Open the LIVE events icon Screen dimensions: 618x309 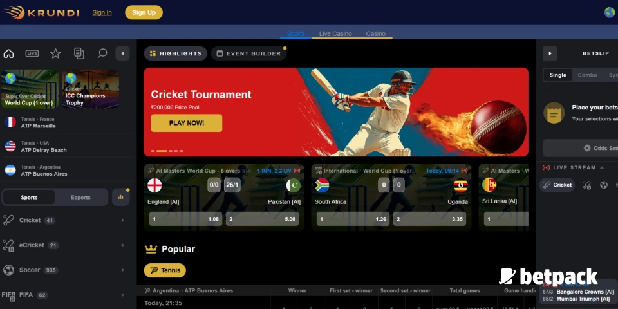32,53
